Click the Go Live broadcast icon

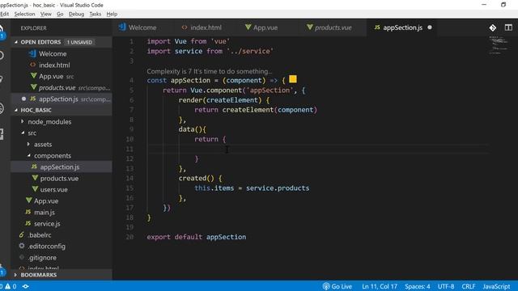pos(326,286)
